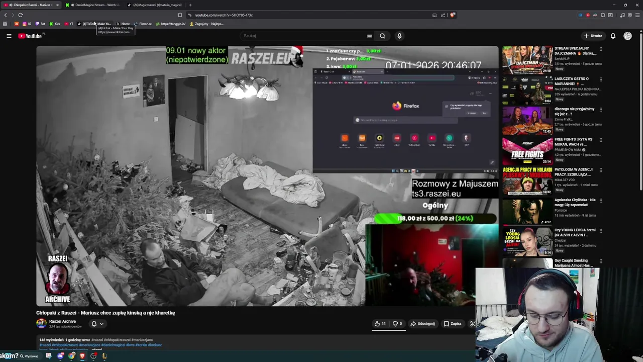Open the YT bookmark
The width and height of the screenshot is (643, 362).
point(69,24)
